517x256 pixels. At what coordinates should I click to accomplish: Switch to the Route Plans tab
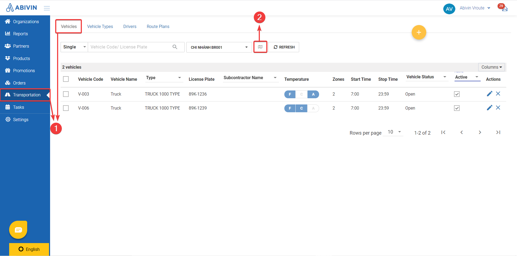pyautogui.click(x=158, y=26)
